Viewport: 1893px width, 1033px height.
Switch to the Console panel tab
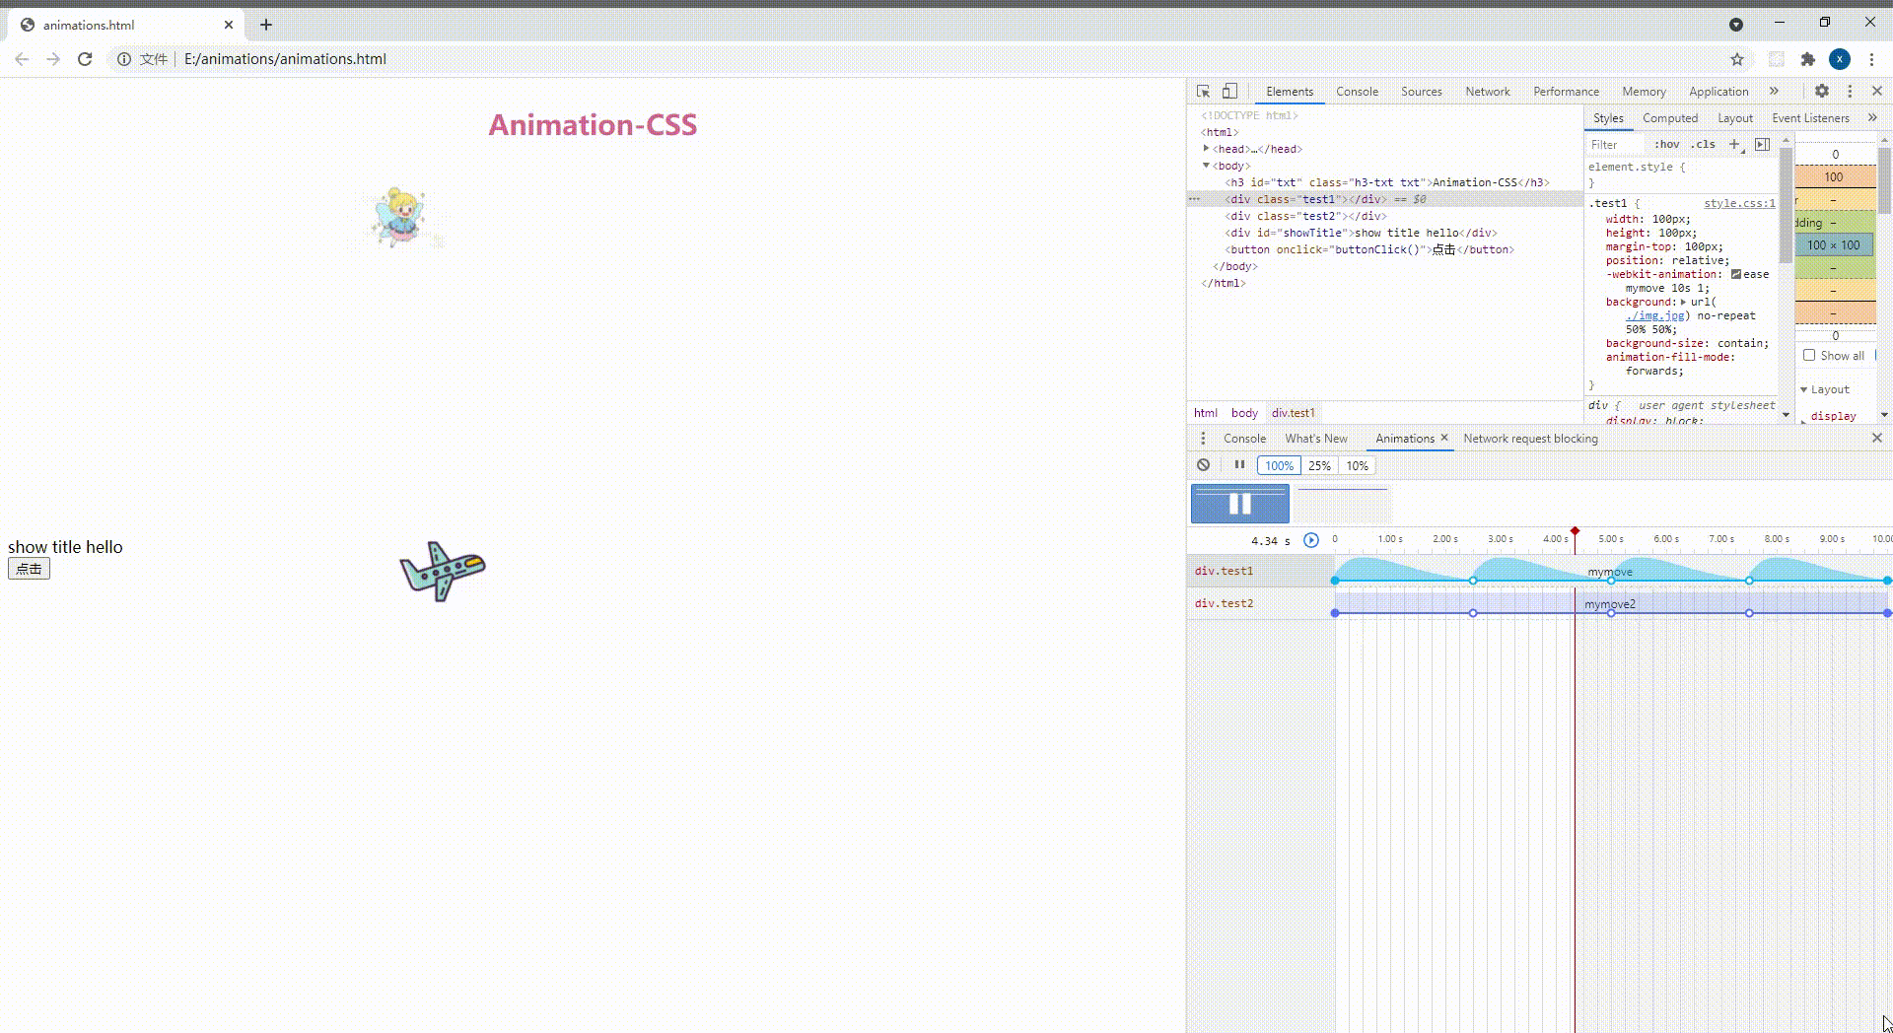(x=1358, y=92)
